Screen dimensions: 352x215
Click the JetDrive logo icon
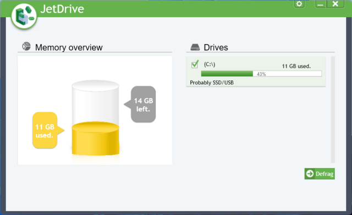[24, 16]
